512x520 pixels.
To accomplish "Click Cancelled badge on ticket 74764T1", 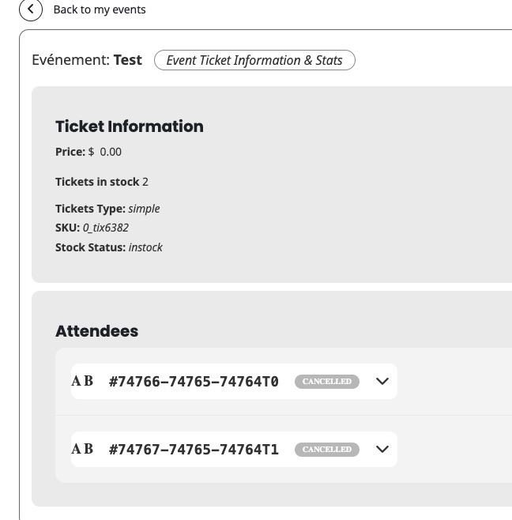I will coord(327,449).
